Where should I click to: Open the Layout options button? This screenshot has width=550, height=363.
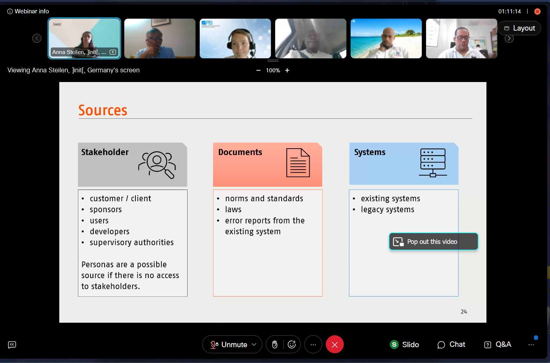tap(519, 28)
